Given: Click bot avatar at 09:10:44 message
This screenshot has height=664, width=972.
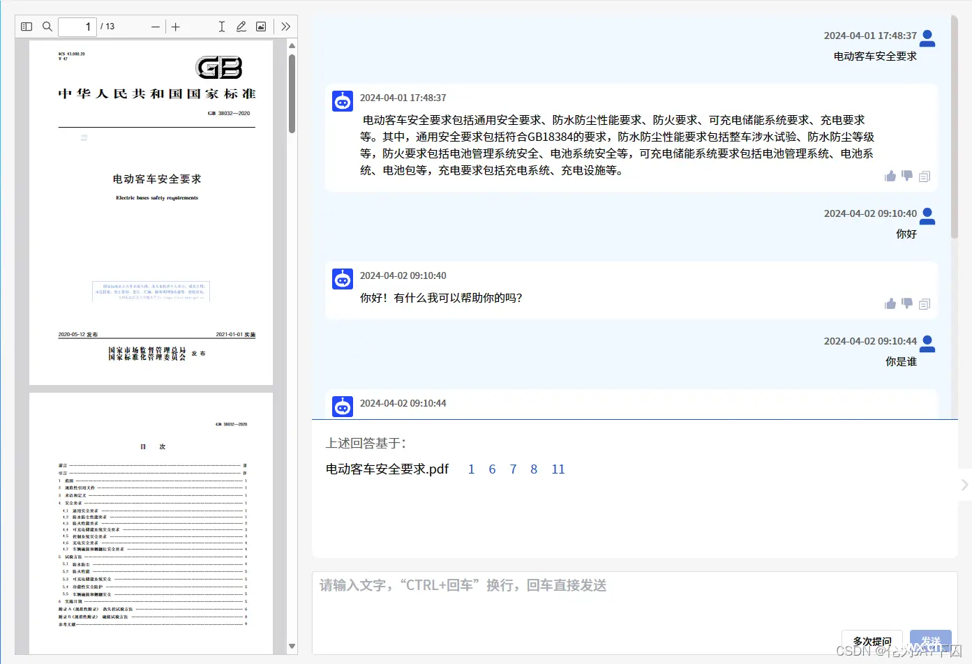Looking at the screenshot, I should click(343, 407).
